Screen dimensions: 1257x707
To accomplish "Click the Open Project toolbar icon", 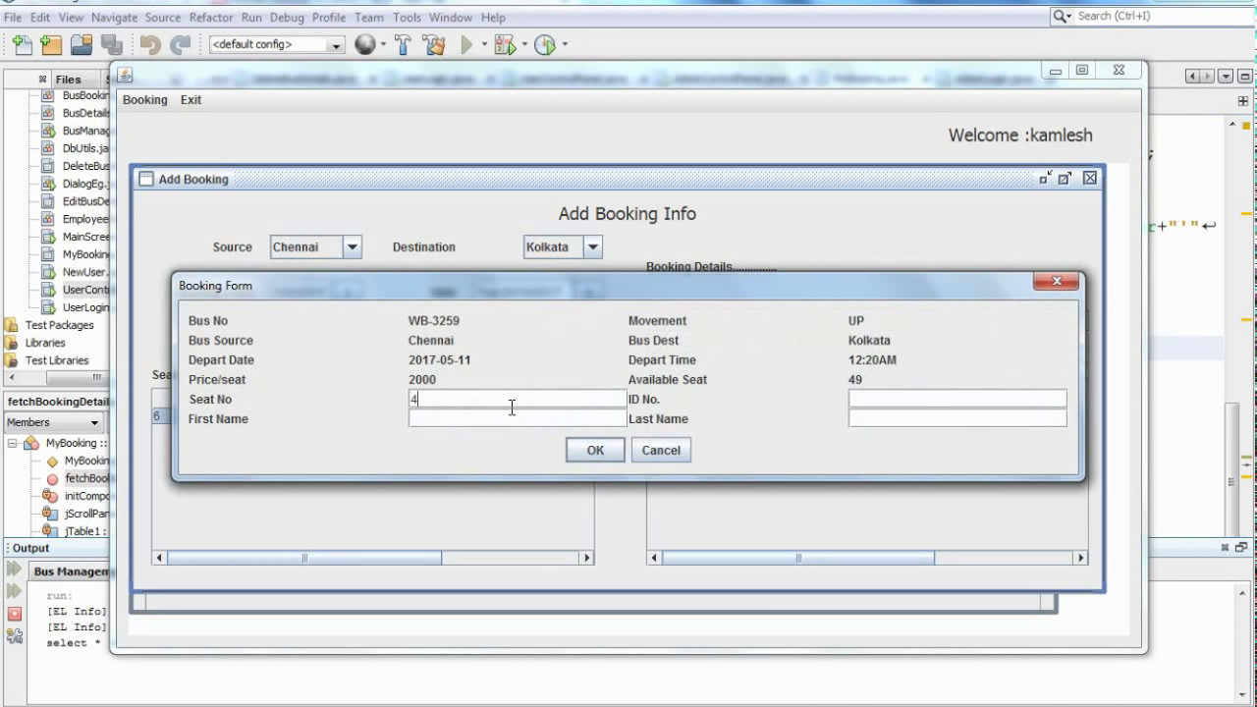I will [x=82, y=44].
